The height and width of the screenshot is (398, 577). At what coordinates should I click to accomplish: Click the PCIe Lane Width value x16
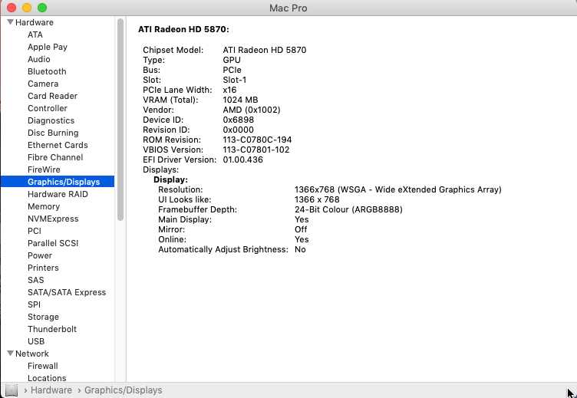pyautogui.click(x=229, y=90)
